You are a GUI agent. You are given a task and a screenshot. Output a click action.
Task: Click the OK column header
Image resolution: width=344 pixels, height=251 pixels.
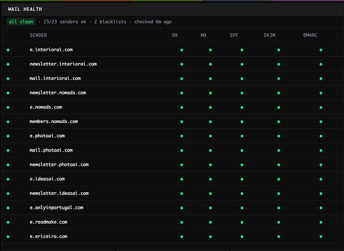(175, 35)
